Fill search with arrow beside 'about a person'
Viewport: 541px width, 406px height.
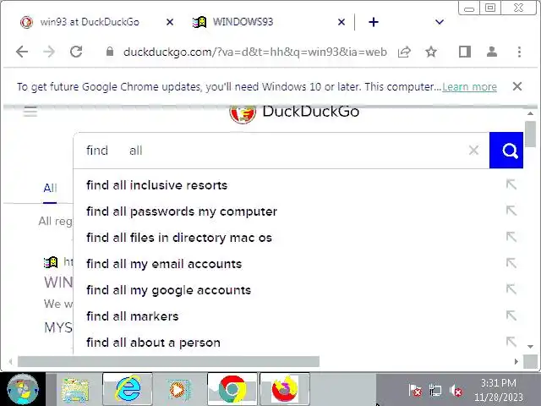511,342
